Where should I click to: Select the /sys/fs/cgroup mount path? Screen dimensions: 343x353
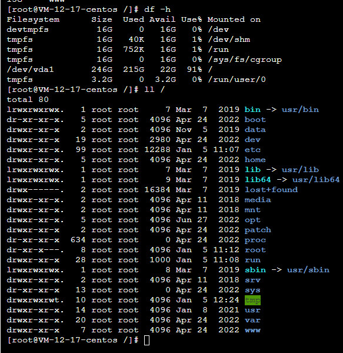pos(245,60)
